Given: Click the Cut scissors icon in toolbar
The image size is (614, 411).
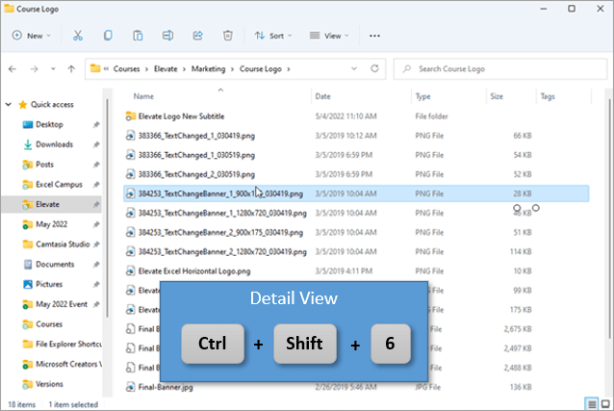Looking at the screenshot, I should click(78, 36).
